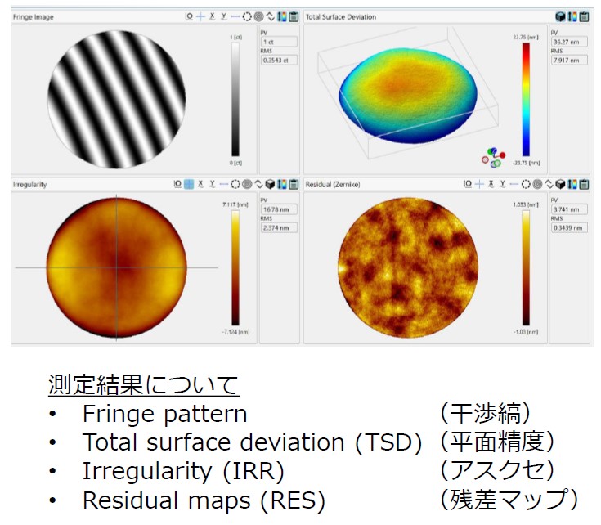
Task: Click the 3D axis orientation gizmo
Action: (x=493, y=158)
